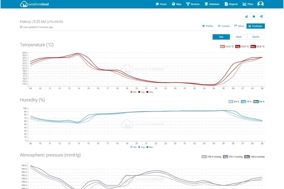Image resolution: width=284 pixels, height=189 pixels.
Task: Open the Devices menu
Action: click(193, 4)
